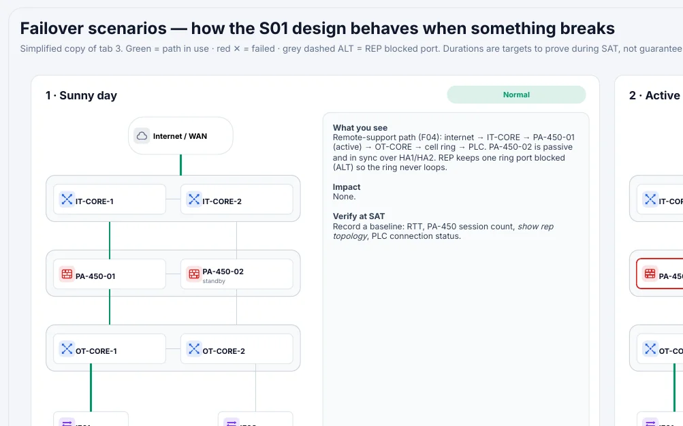Click the "IT-CORE-2" label
Image resolution: width=683 pixels, height=426 pixels.
(222, 201)
